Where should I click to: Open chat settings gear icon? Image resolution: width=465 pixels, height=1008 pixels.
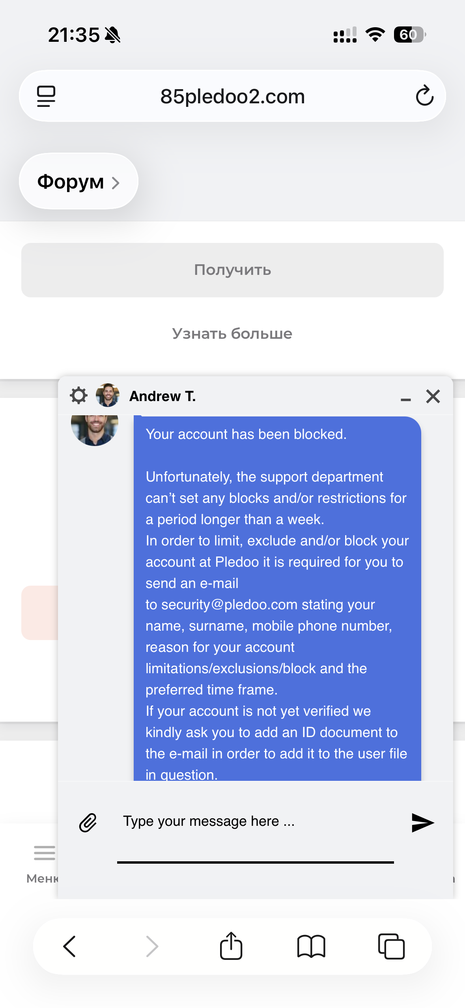78,396
